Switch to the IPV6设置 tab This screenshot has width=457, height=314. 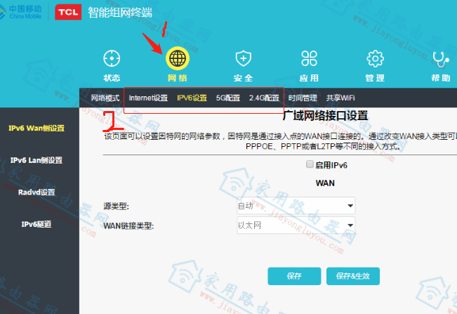192,98
